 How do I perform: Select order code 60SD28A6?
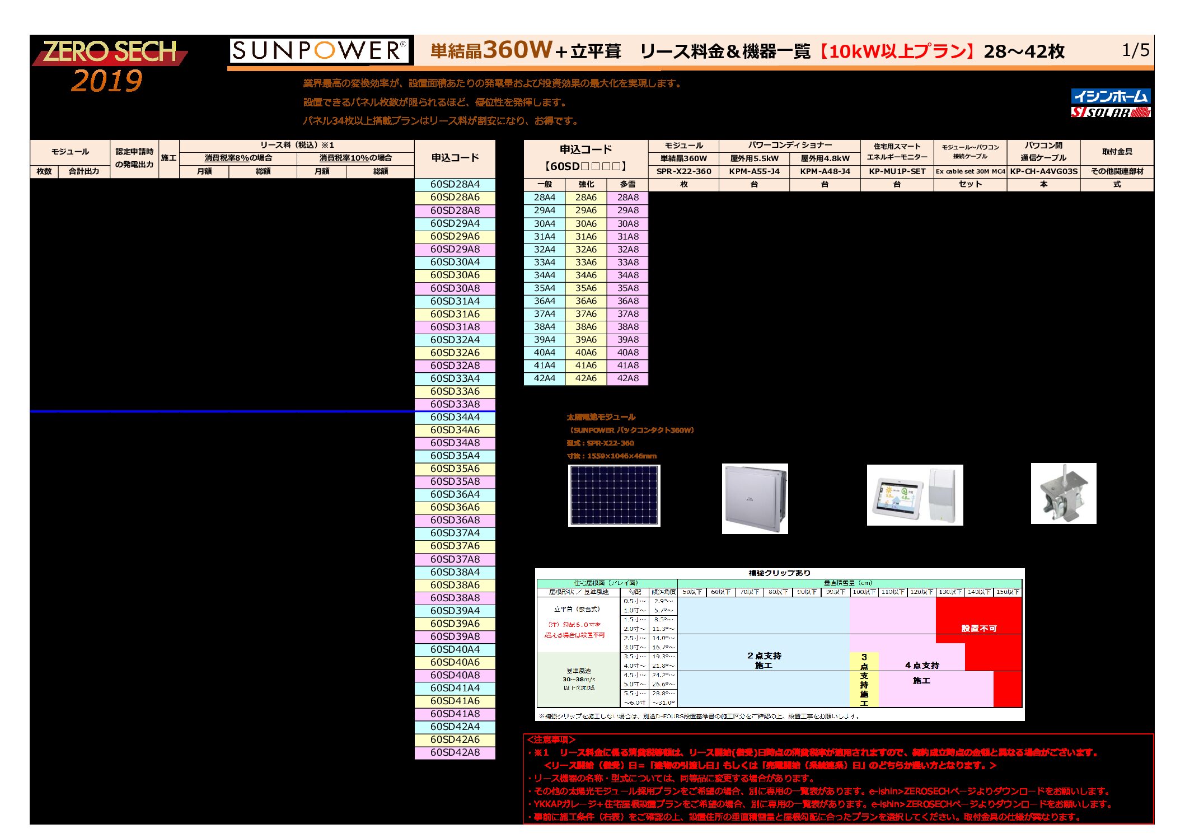click(455, 198)
